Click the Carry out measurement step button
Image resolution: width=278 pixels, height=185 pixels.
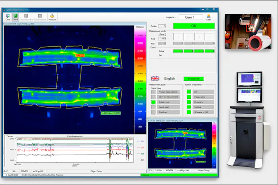pos(168,97)
